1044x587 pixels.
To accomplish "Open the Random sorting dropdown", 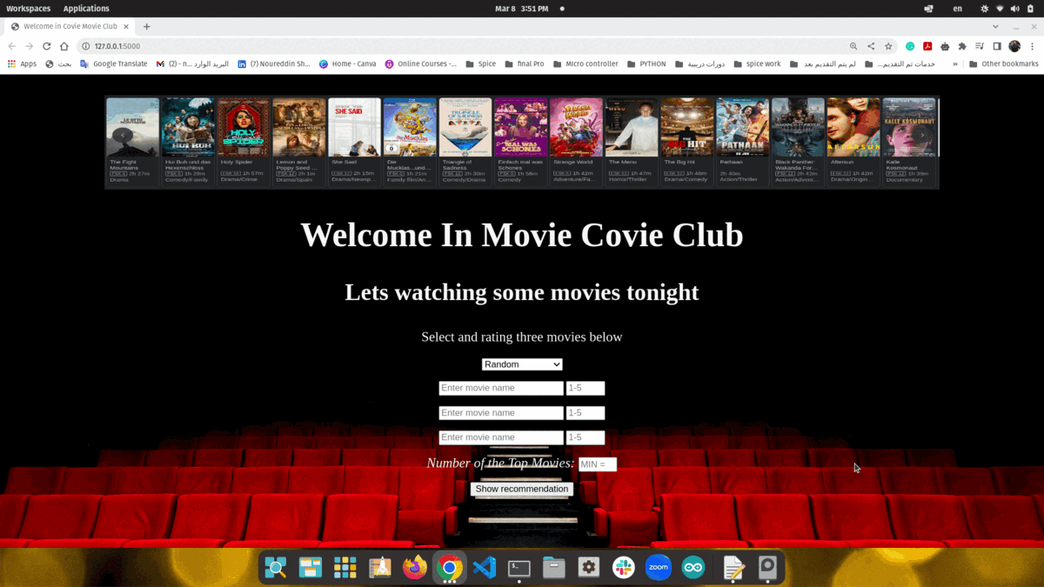I will [521, 364].
